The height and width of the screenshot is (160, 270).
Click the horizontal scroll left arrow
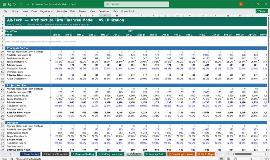pos(233,154)
